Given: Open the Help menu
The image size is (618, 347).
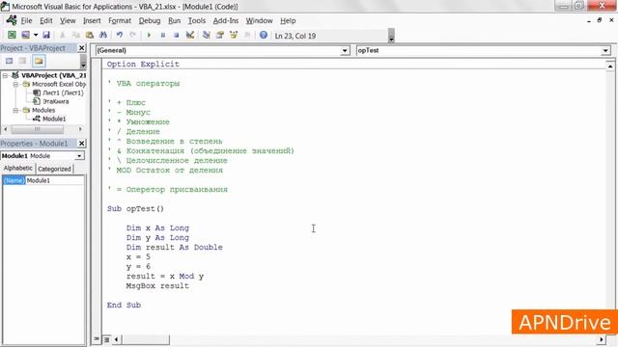Looking at the screenshot, I should pos(288,21).
